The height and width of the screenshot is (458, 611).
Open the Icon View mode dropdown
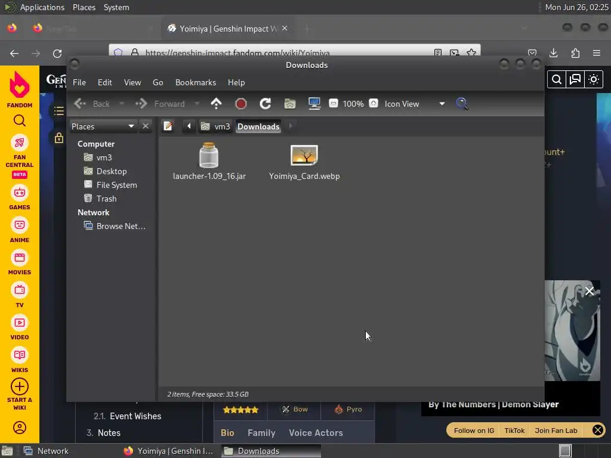click(415, 104)
